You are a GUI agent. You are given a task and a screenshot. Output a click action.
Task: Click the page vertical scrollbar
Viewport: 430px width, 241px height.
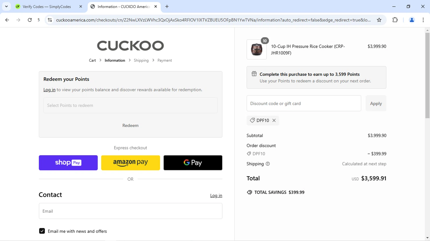[x=427, y=75]
